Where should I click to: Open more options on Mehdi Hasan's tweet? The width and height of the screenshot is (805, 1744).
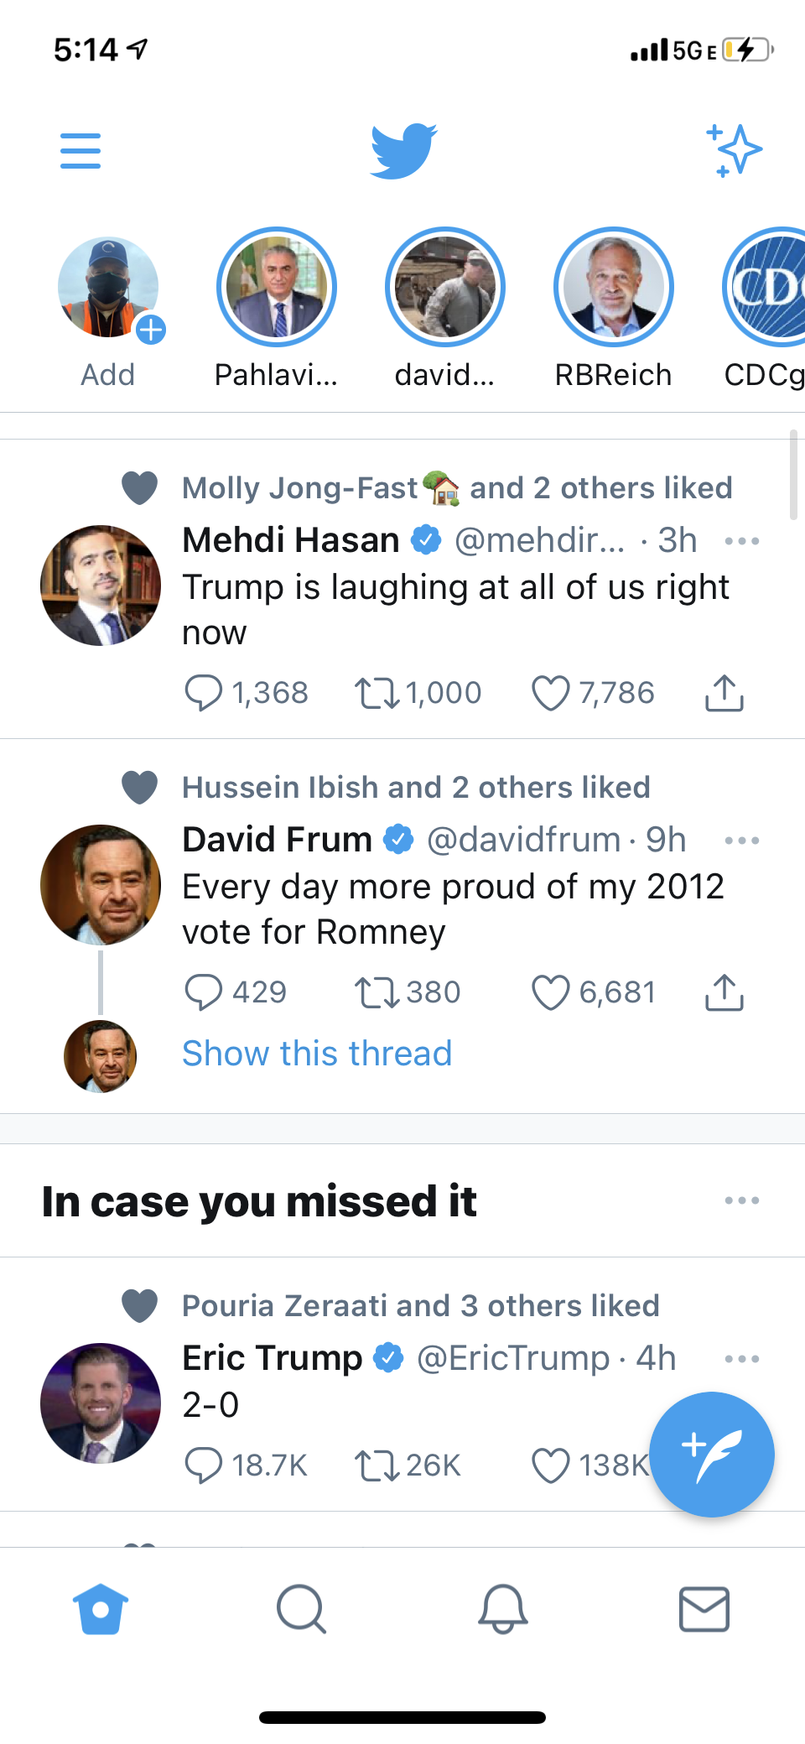pos(742,541)
